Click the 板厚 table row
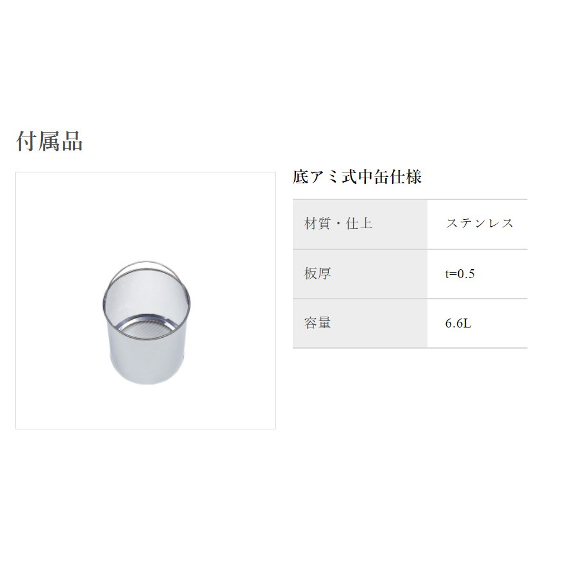564x564 pixels. (410, 274)
